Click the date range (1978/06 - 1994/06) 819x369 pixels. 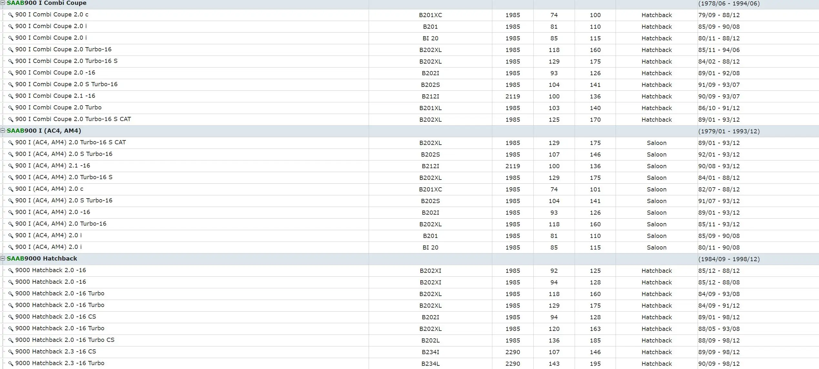pyautogui.click(x=729, y=4)
